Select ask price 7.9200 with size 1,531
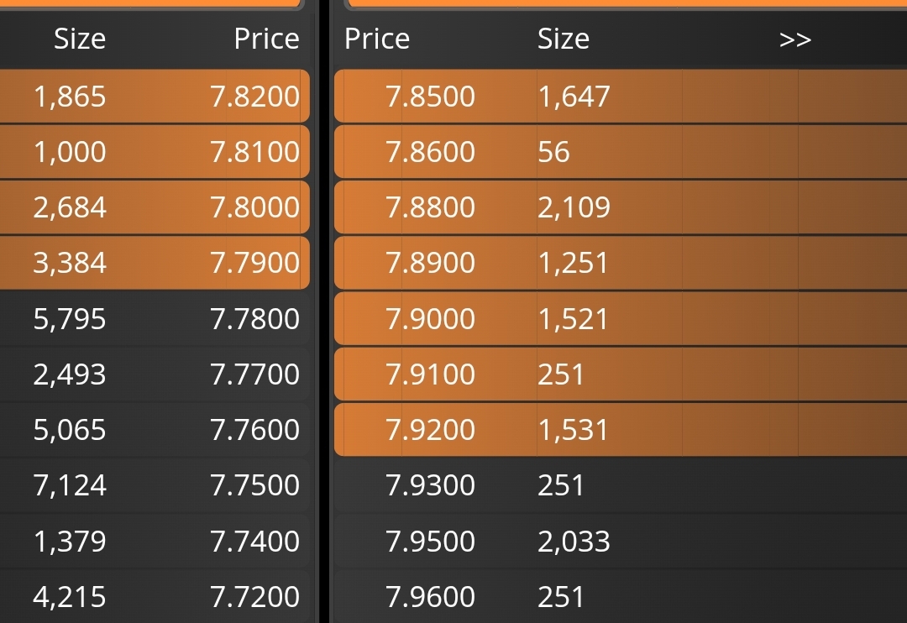The image size is (907, 623). coord(621,430)
